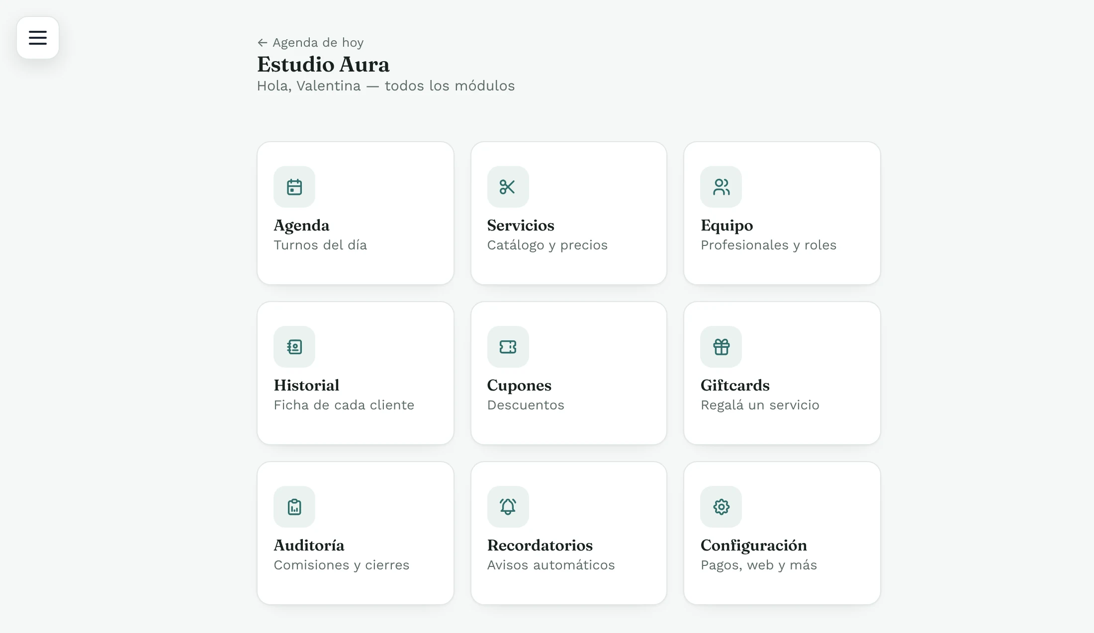Viewport: 1094px width, 633px height.
Task: Click the Giftcards gift box icon
Action: [x=721, y=347]
